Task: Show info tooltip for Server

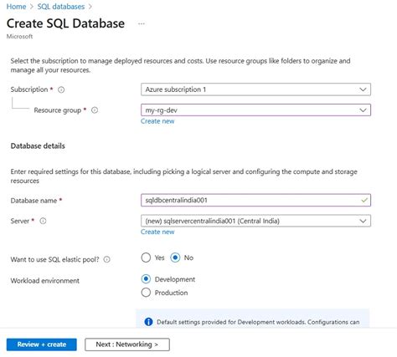Action: click(x=43, y=221)
